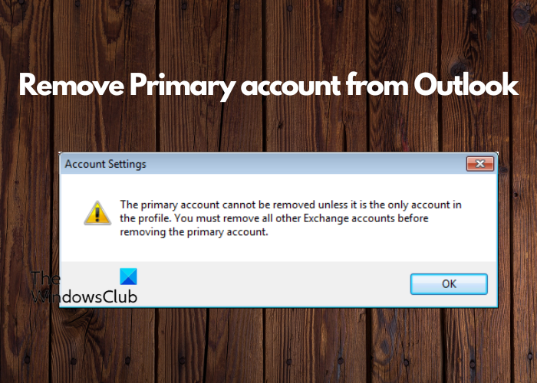Click the Account Settings title text

coord(106,164)
